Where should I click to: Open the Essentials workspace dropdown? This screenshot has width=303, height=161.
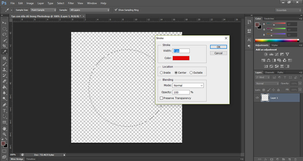[288, 10]
